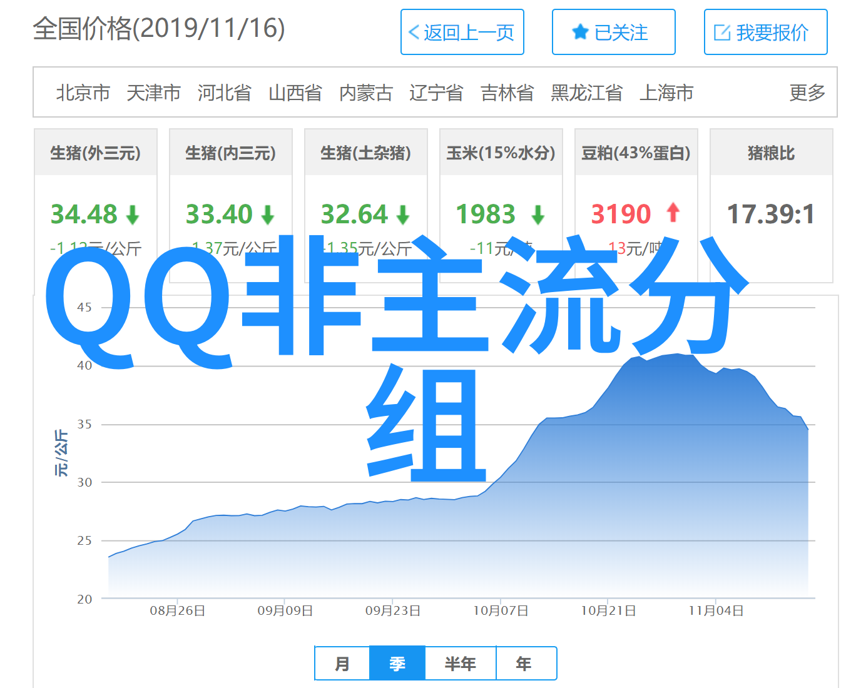Open the 猪粮比 ratio card
The height and width of the screenshot is (688, 851).
(x=772, y=206)
